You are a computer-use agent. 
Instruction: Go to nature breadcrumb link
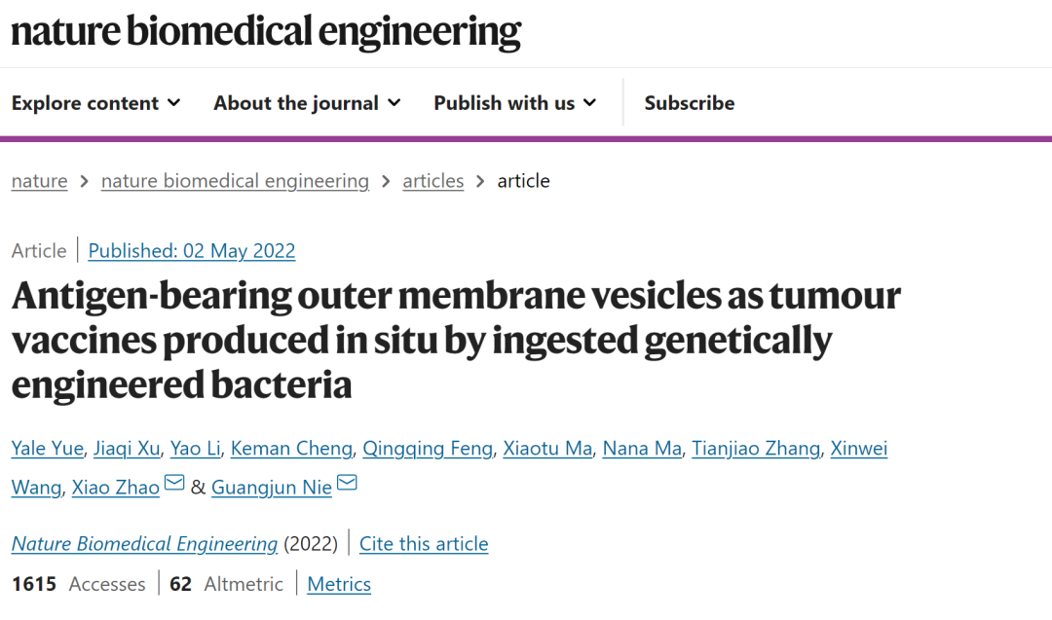[x=40, y=181]
